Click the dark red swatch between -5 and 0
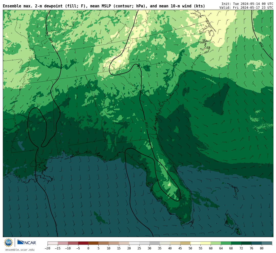 click(x=83, y=243)
